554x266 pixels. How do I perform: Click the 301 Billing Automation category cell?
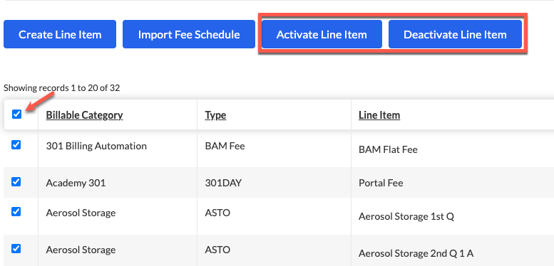click(96, 146)
